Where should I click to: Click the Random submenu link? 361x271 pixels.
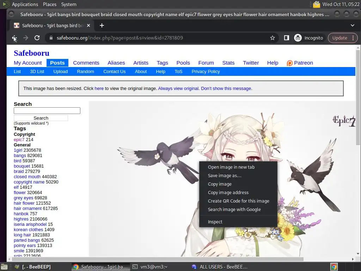tap(85, 71)
